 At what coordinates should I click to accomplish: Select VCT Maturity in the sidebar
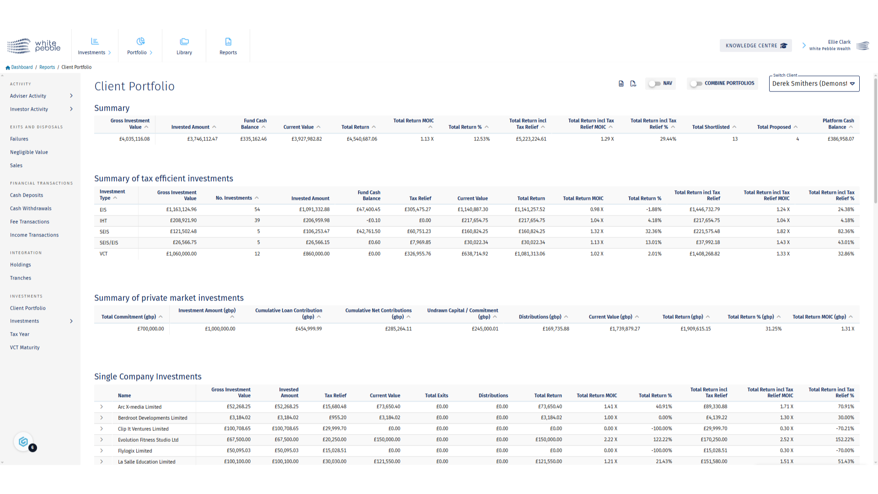pyautogui.click(x=25, y=348)
